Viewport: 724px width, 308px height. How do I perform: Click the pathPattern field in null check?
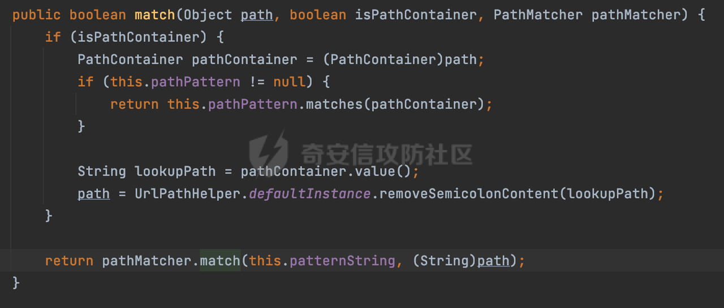(196, 82)
